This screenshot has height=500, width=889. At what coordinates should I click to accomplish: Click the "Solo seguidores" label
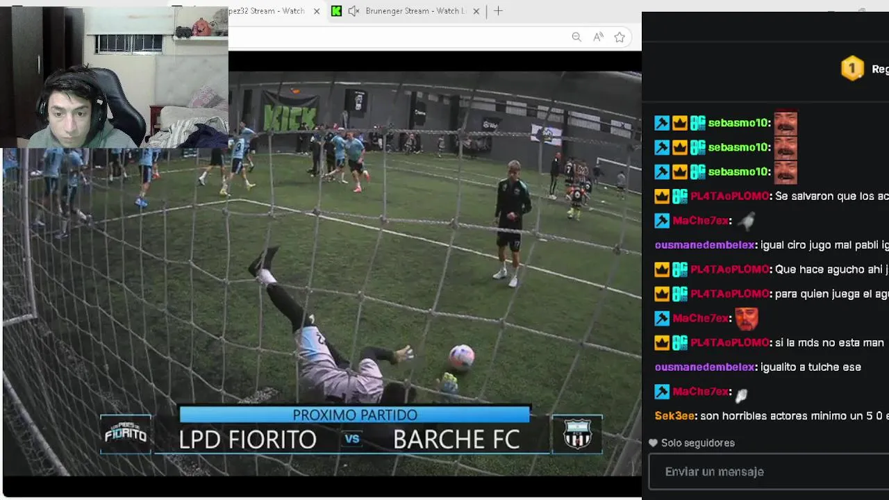(x=697, y=443)
